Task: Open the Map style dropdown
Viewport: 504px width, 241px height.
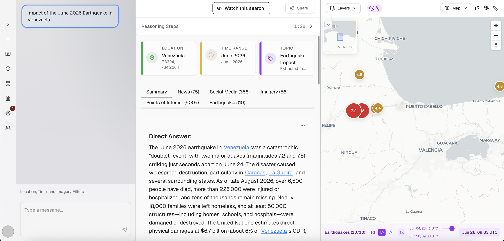Action: (x=456, y=8)
